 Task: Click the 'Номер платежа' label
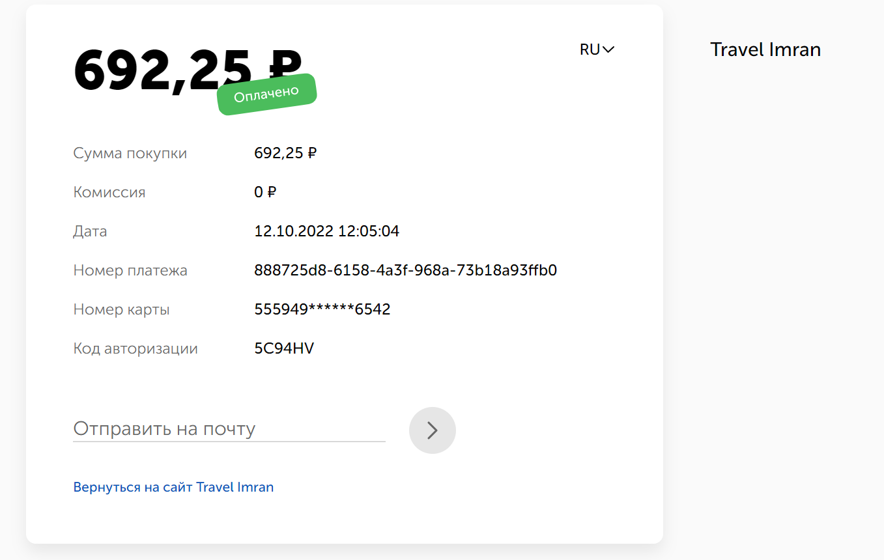tap(130, 270)
